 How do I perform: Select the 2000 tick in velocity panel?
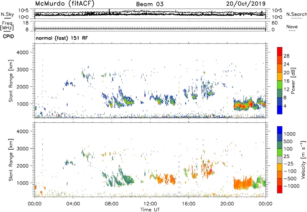point(23,166)
